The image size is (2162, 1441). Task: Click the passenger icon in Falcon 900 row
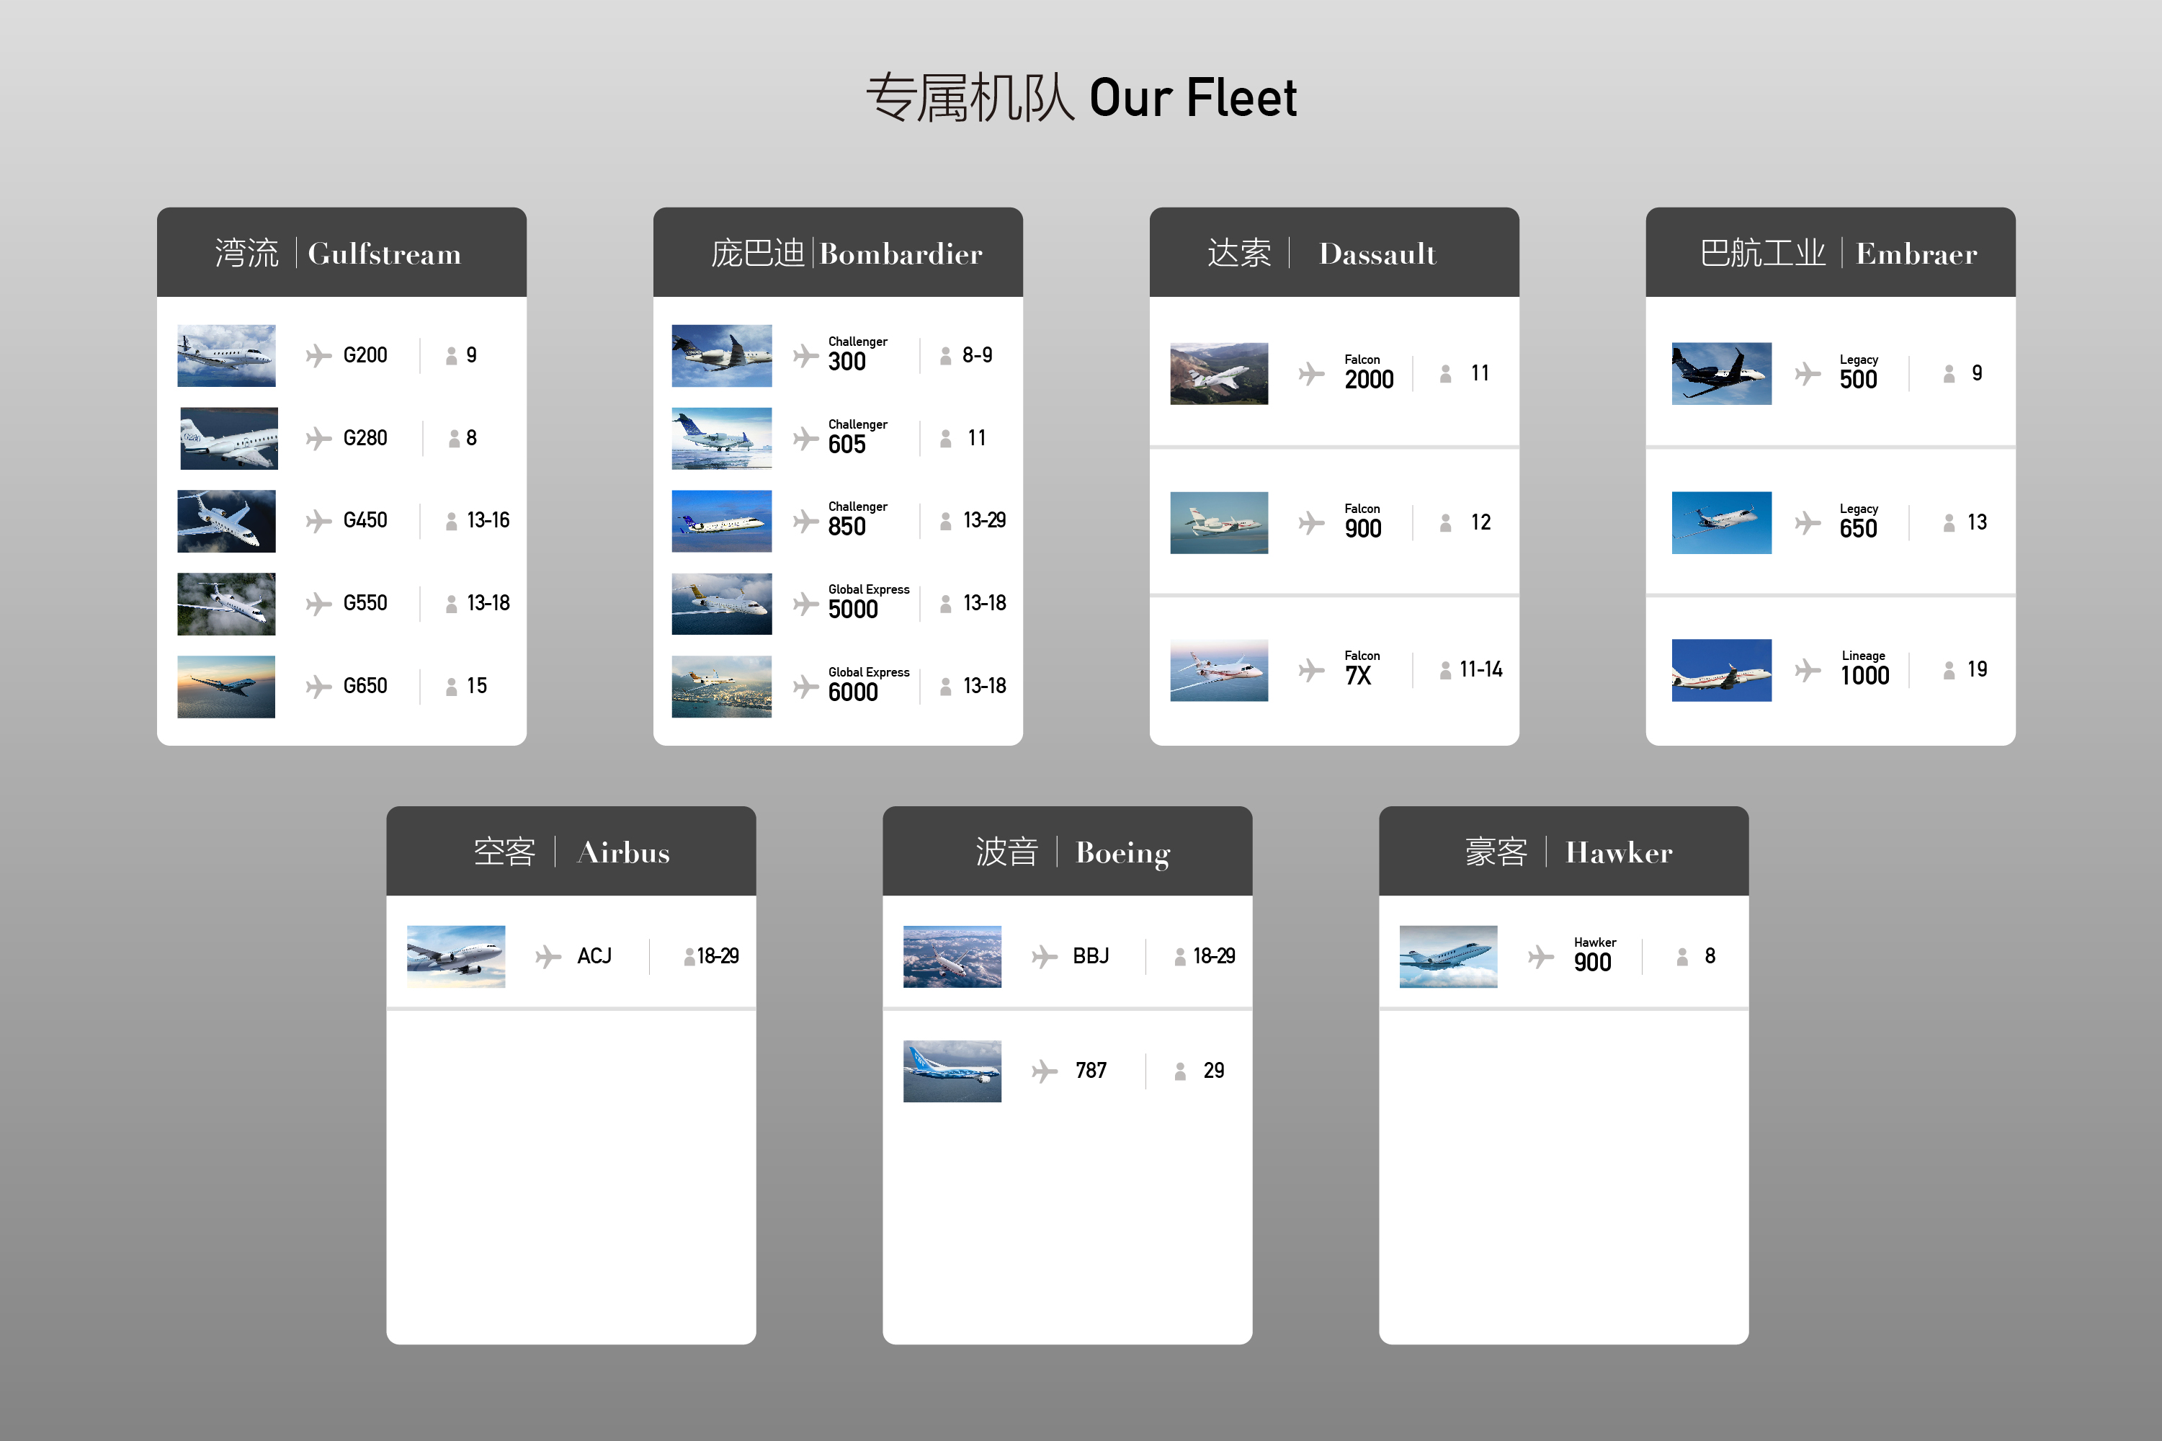tap(1445, 523)
